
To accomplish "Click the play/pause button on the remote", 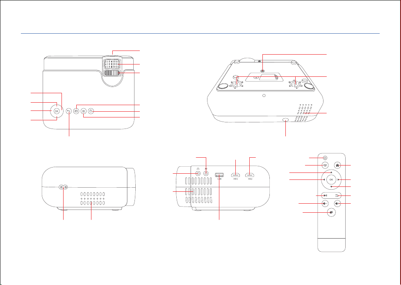I will (x=326, y=196).
